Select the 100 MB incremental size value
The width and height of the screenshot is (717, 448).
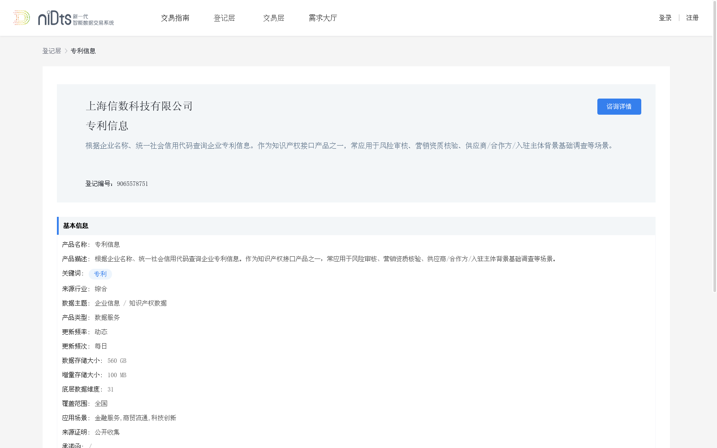click(x=117, y=375)
